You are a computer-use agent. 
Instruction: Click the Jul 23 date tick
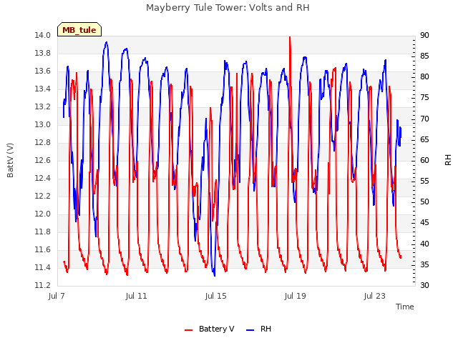[374, 296]
